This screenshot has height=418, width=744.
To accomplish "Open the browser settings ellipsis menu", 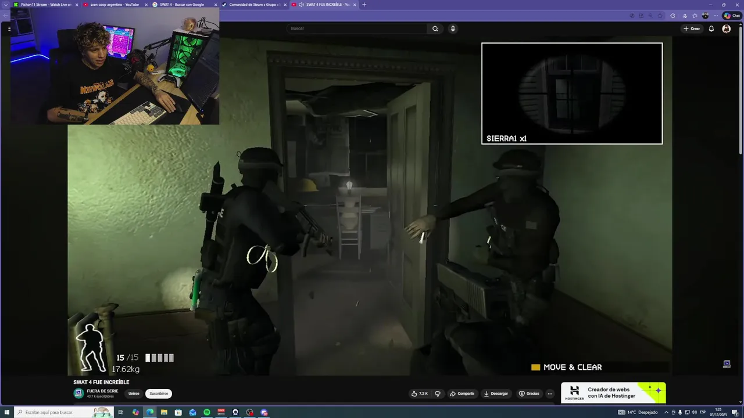I will point(716,16).
